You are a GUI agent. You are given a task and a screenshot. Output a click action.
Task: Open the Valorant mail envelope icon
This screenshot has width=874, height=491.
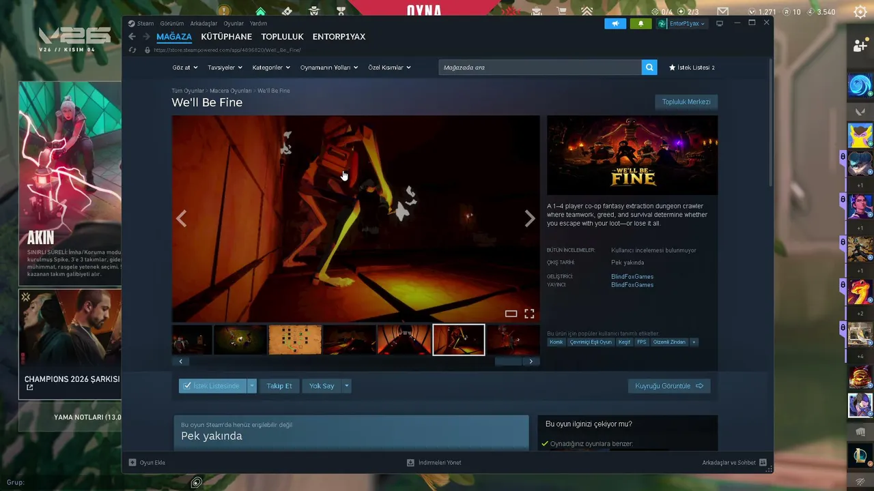pos(722,12)
